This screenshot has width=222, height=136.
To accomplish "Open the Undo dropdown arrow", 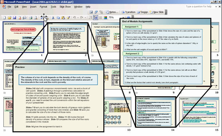I will [x=78, y=18].
